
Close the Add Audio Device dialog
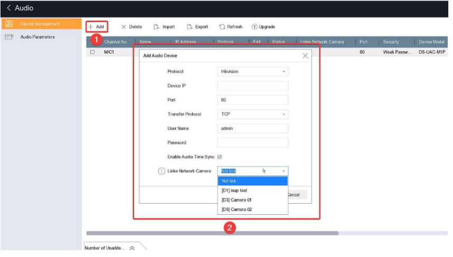click(305, 55)
